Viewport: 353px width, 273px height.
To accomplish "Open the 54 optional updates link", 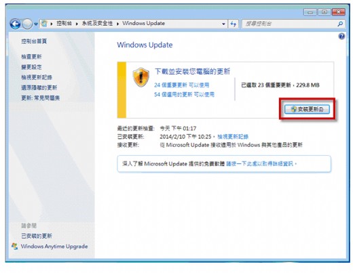I will 184,94.
